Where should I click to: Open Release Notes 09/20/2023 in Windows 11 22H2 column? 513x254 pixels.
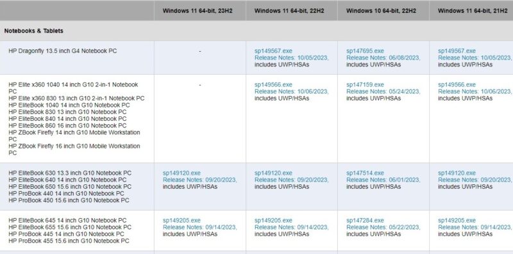(292, 180)
